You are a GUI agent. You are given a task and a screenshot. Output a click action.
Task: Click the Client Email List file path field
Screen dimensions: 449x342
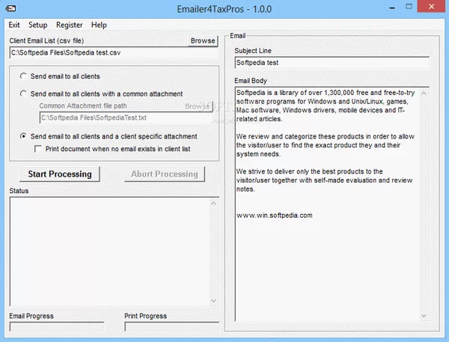tap(114, 52)
